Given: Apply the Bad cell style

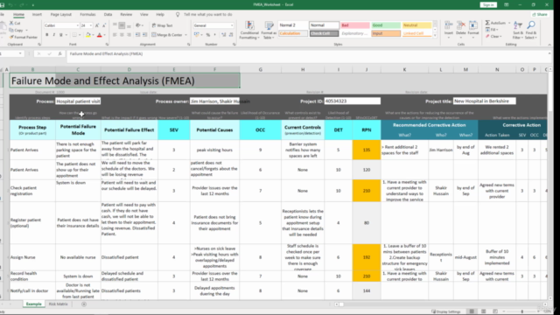Looking at the screenshot, I should (355, 25).
